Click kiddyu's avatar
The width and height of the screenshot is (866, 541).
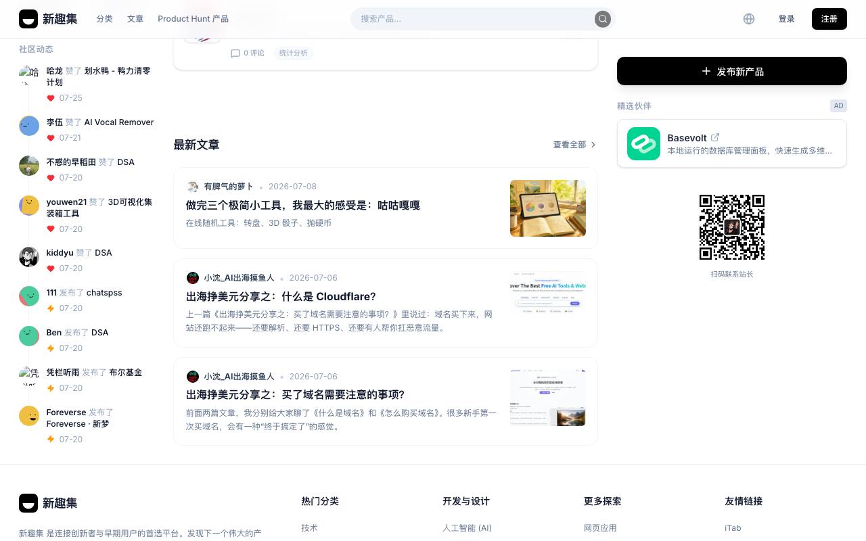[x=29, y=257]
